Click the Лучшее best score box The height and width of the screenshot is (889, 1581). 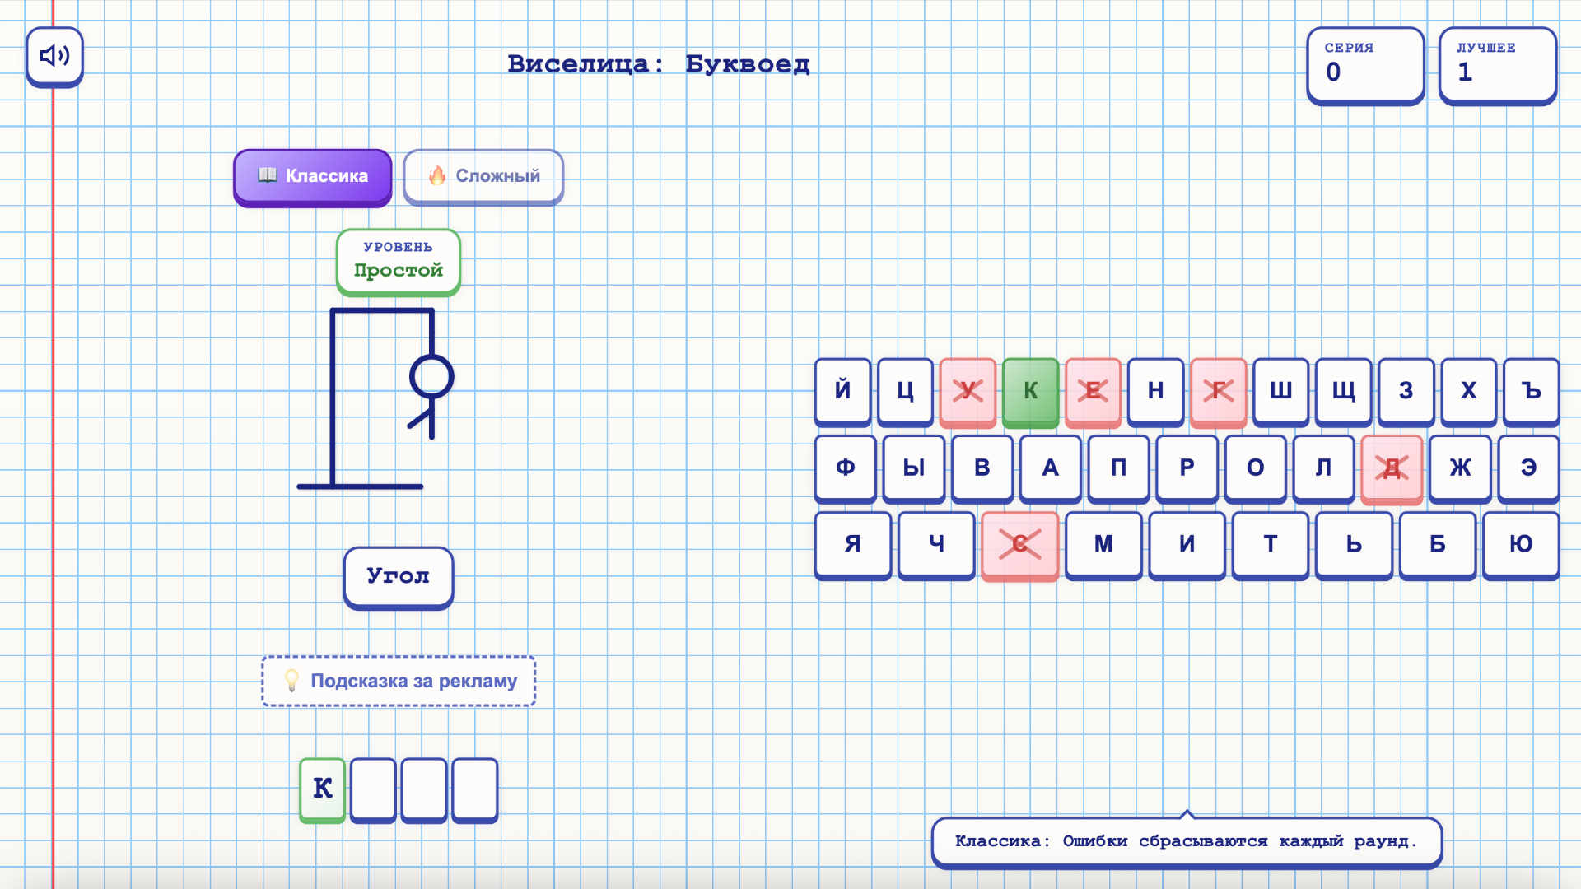[x=1498, y=65]
